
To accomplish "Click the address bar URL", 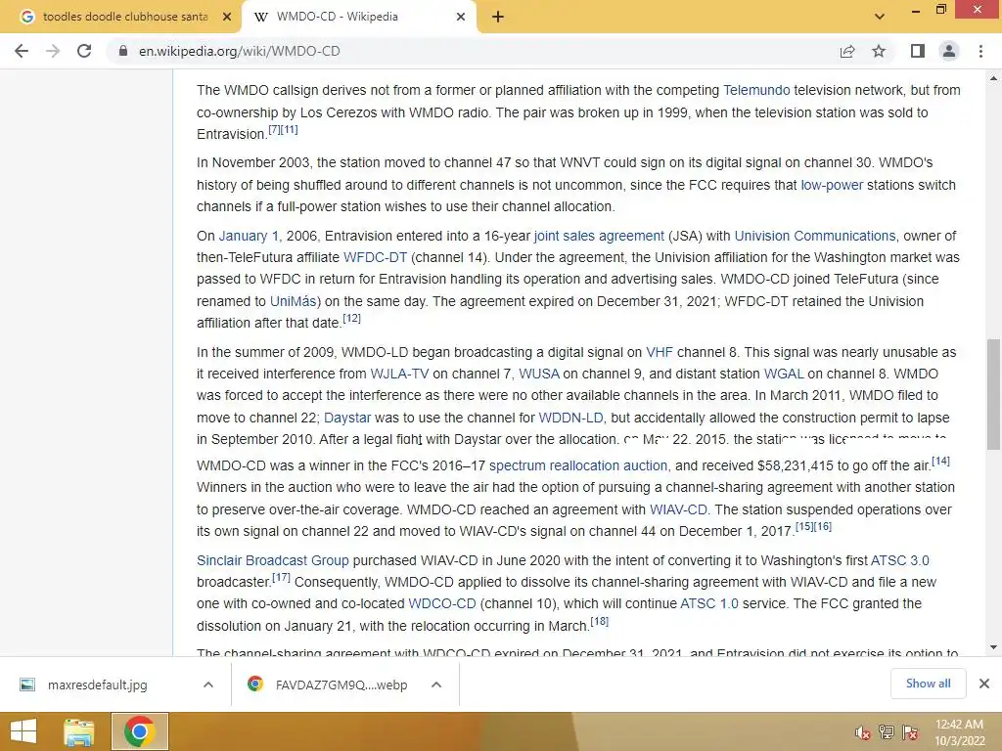I will pos(239,51).
